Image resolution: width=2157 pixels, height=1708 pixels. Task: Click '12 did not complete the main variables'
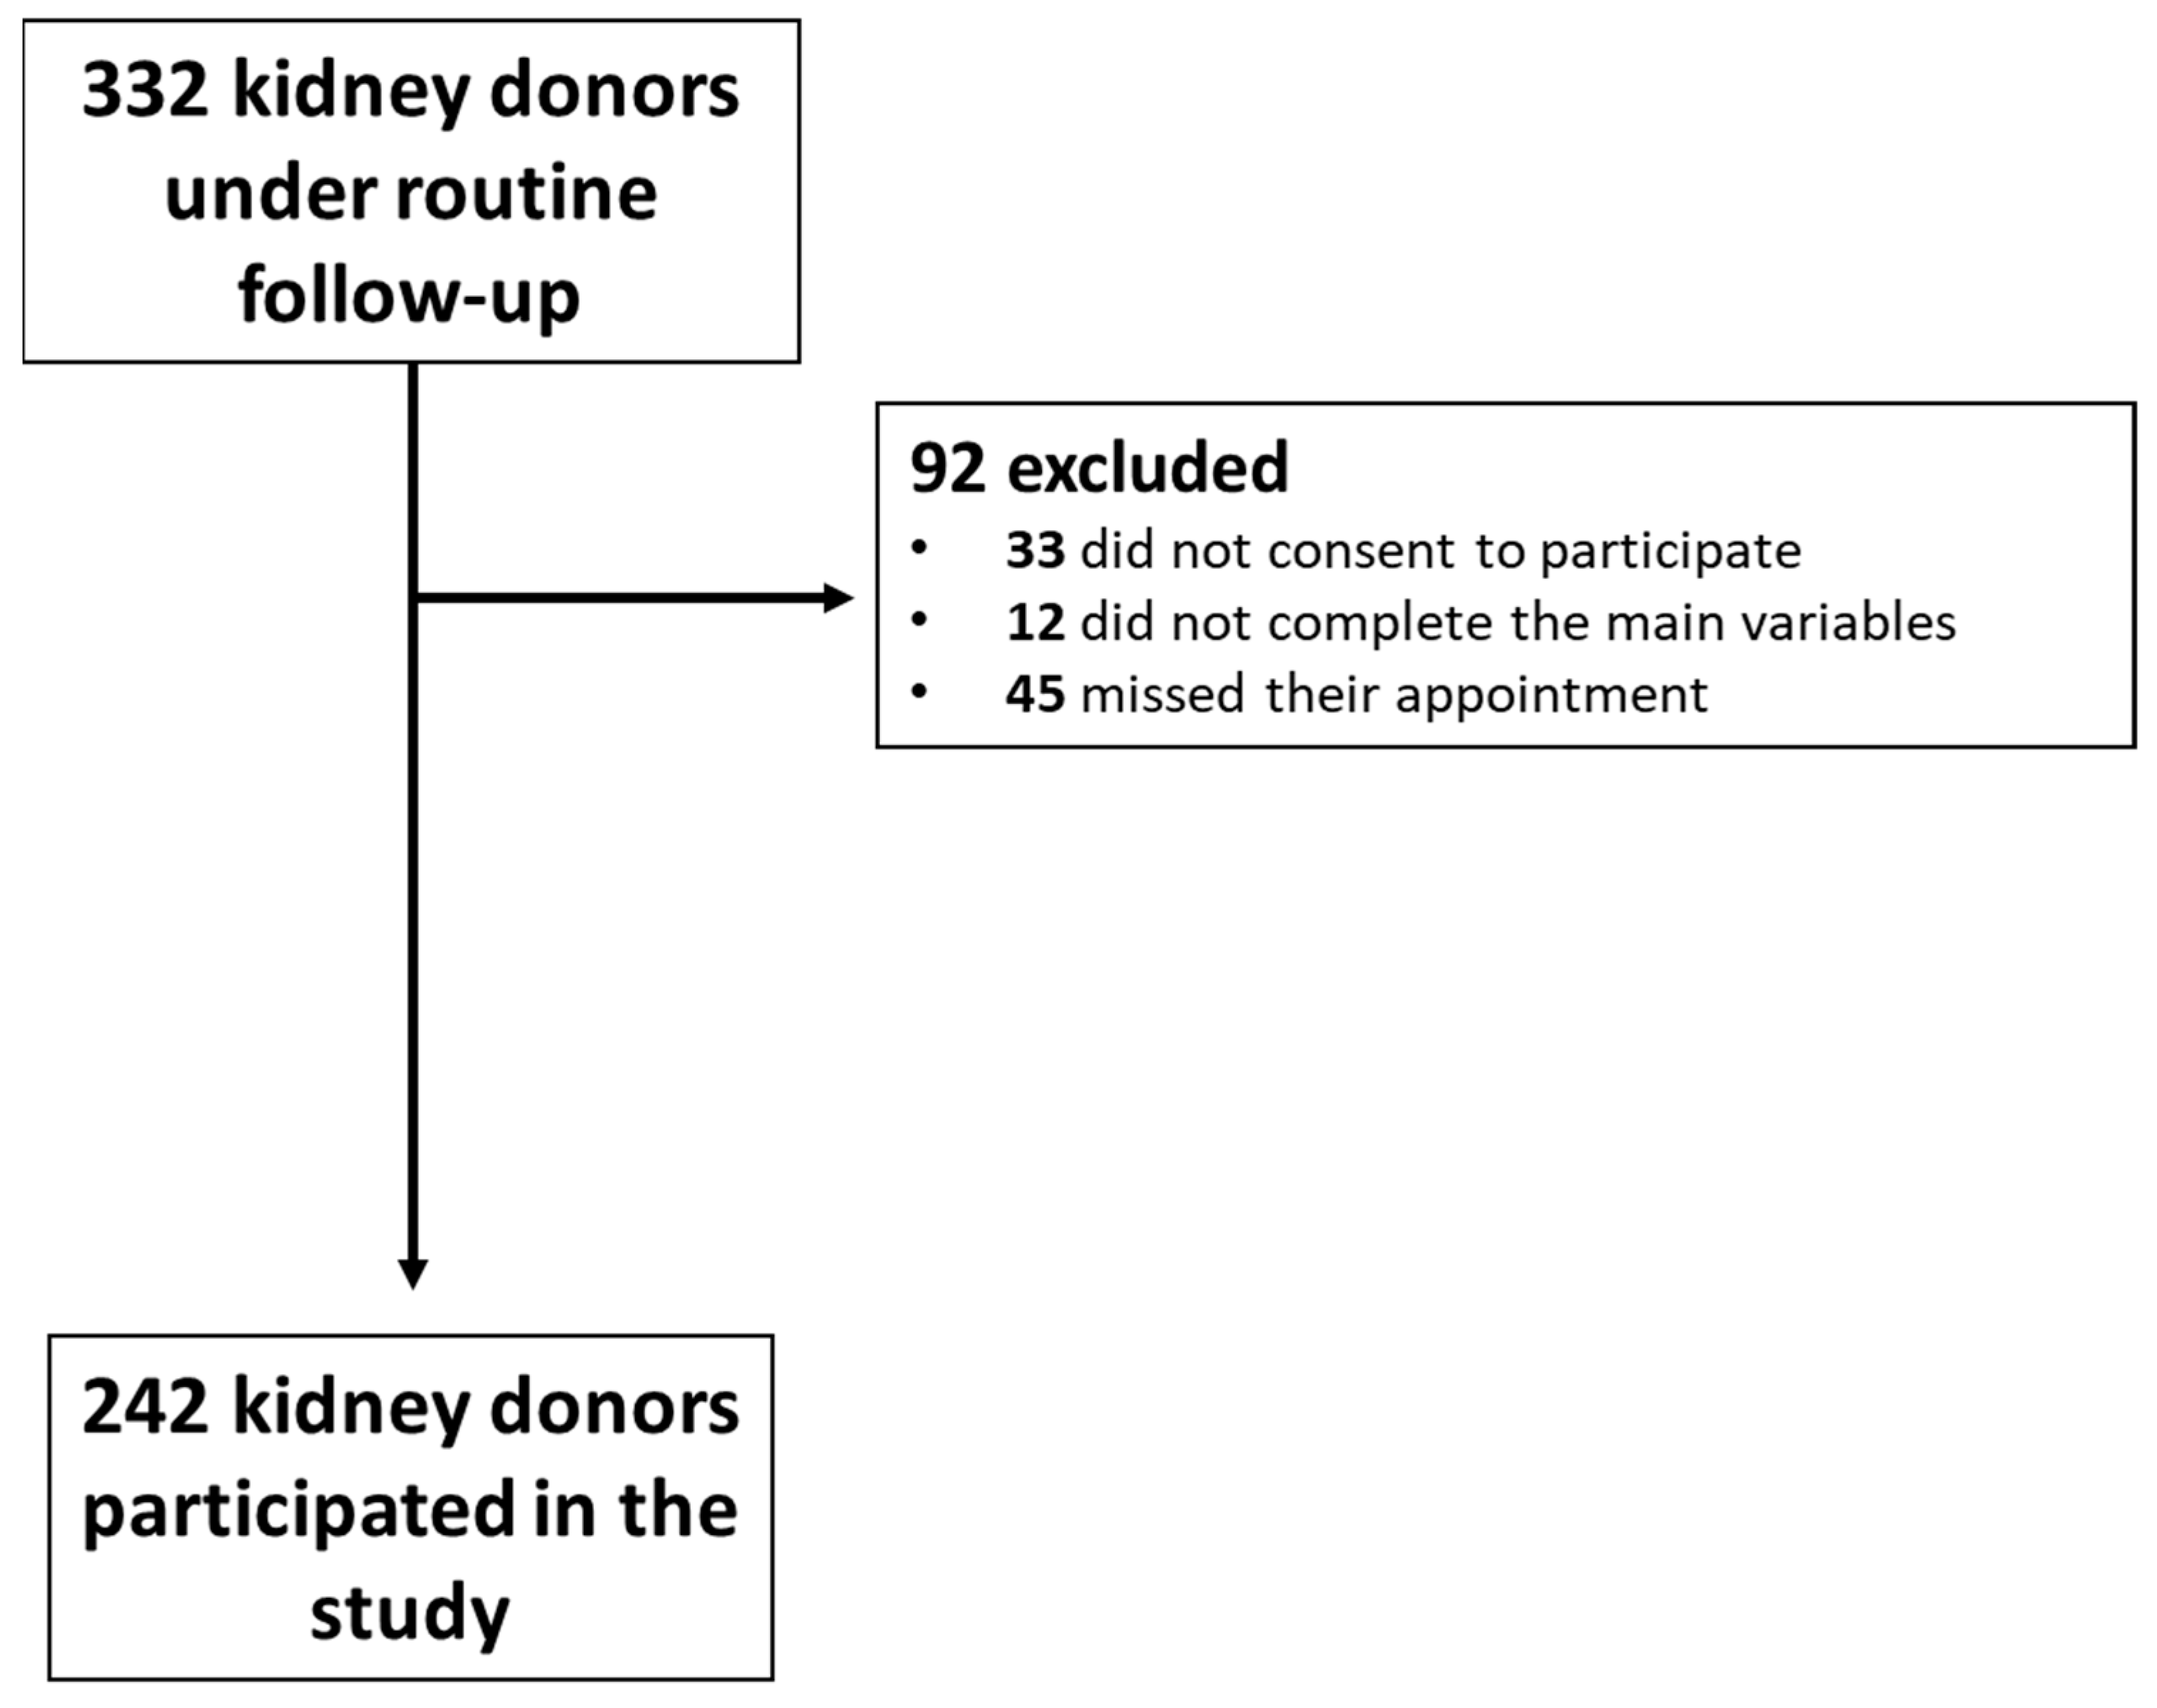(1480, 623)
